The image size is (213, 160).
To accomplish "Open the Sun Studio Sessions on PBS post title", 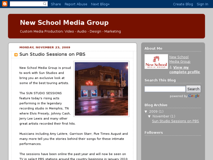I will 52,54.
